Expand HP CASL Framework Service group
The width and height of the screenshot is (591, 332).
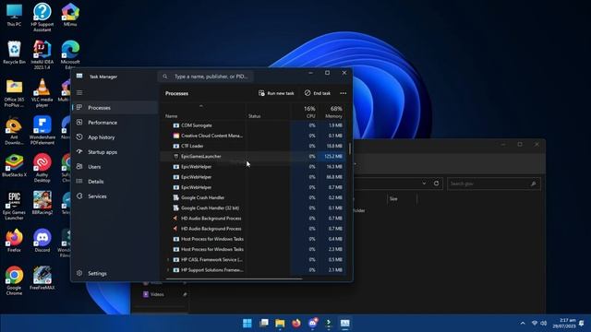click(x=168, y=260)
